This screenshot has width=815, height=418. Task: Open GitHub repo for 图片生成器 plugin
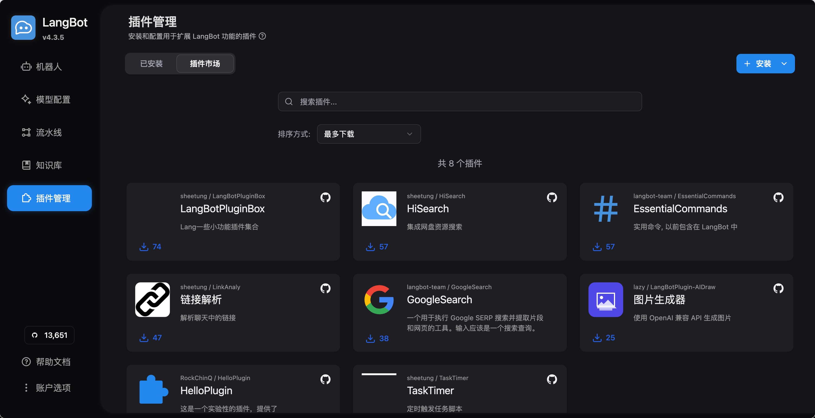[778, 288]
